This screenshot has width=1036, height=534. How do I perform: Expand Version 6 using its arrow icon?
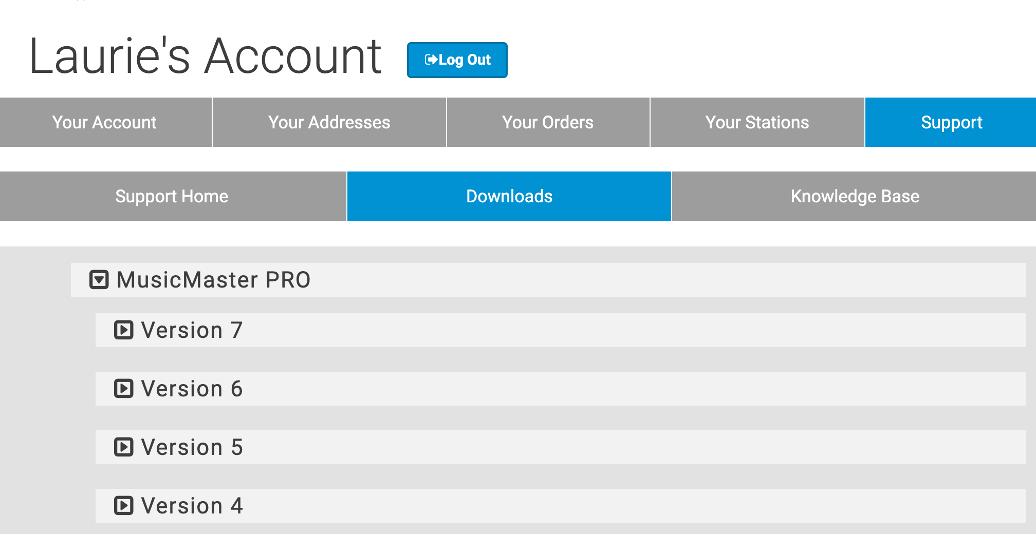point(124,389)
